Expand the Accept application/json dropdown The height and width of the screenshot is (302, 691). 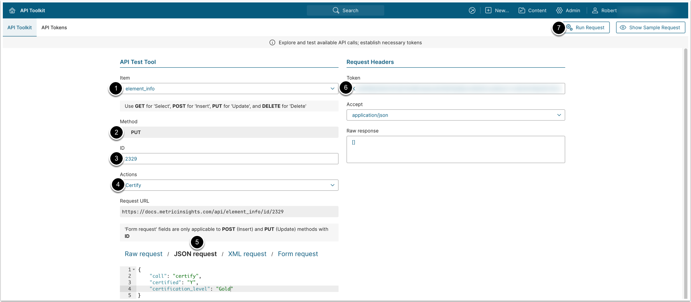[559, 115]
